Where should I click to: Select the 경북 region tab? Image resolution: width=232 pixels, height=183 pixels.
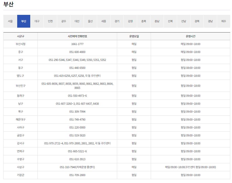[x=197, y=21]
